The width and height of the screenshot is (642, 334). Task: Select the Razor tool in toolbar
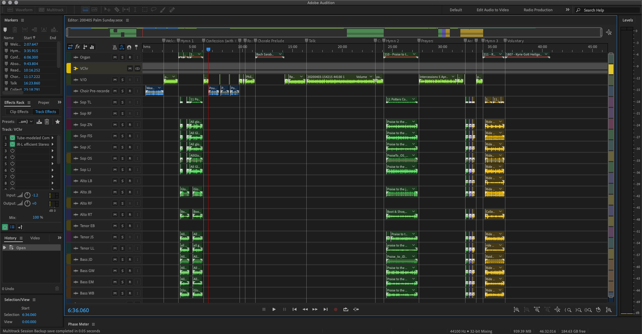coord(117,10)
